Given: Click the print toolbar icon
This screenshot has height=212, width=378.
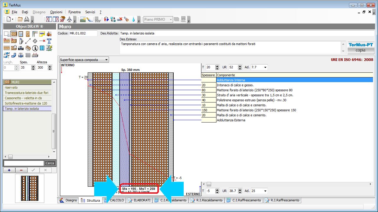Looking at the screenshot, I should point(27,19).
